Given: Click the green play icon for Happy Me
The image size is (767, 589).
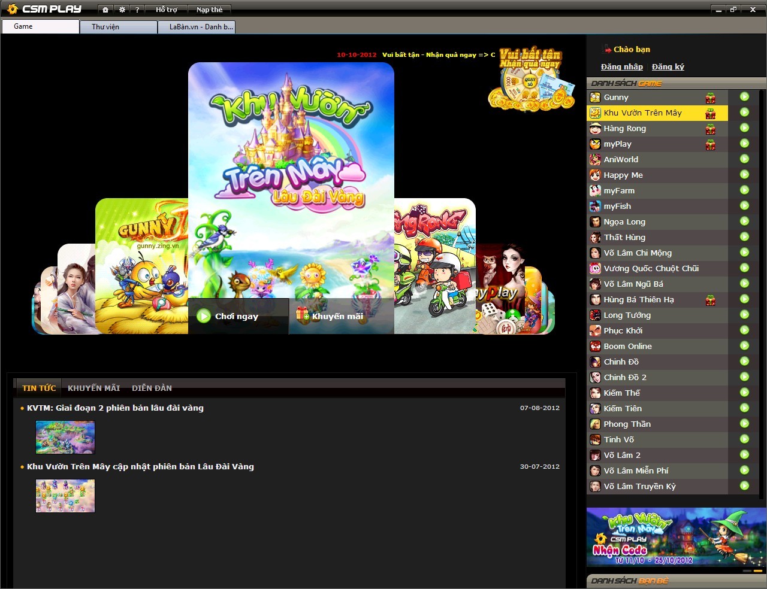Looking at the screenshot, I should [x=744, y=175].
